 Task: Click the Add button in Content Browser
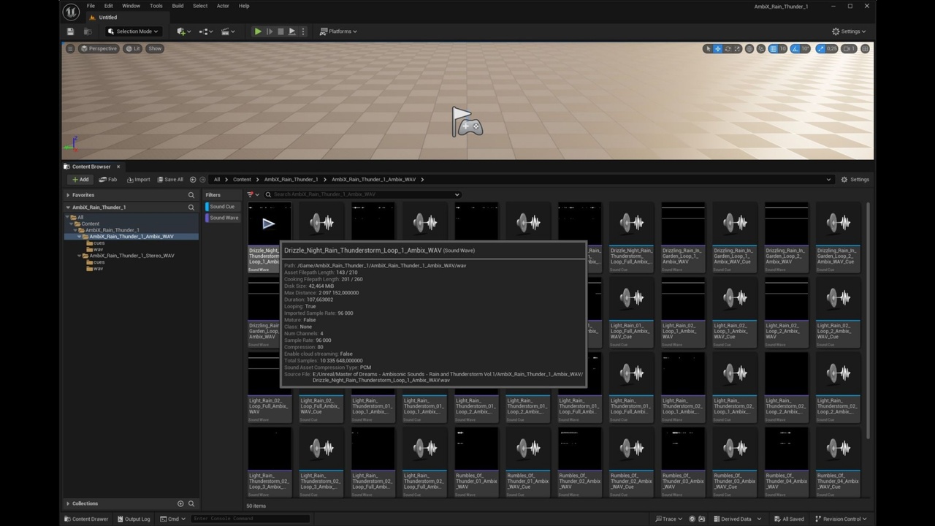(x=80, y=179)
